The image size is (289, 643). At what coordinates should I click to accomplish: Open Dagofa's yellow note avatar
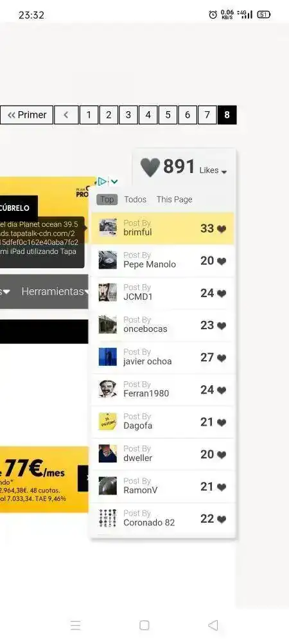(108, 422)
